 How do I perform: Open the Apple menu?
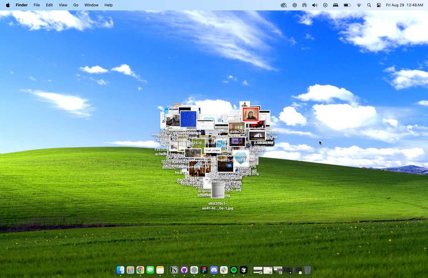click(x=7, y=5)
